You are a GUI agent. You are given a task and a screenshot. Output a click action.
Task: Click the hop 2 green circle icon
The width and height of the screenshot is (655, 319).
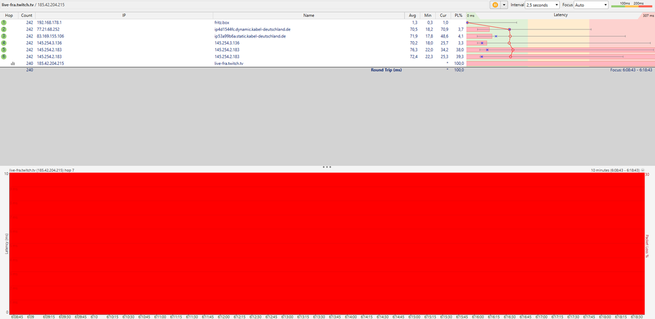pos(4,29)
